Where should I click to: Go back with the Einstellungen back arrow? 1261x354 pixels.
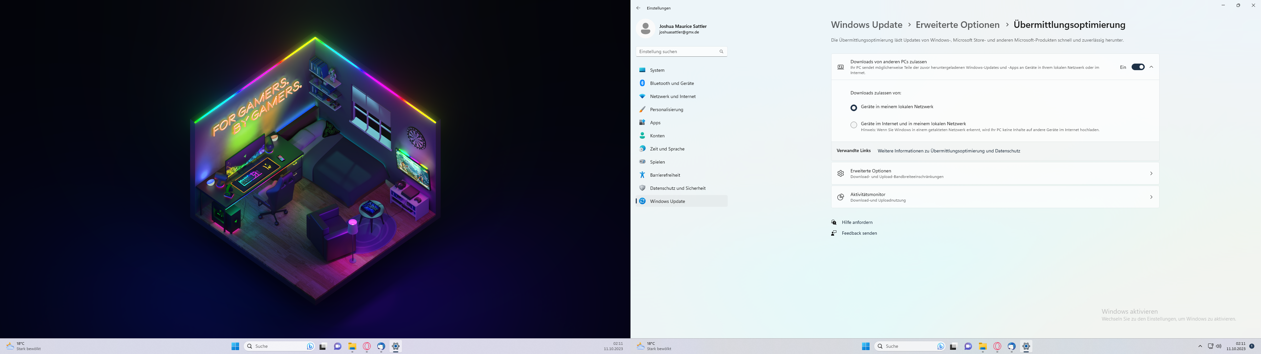(638, 8)
